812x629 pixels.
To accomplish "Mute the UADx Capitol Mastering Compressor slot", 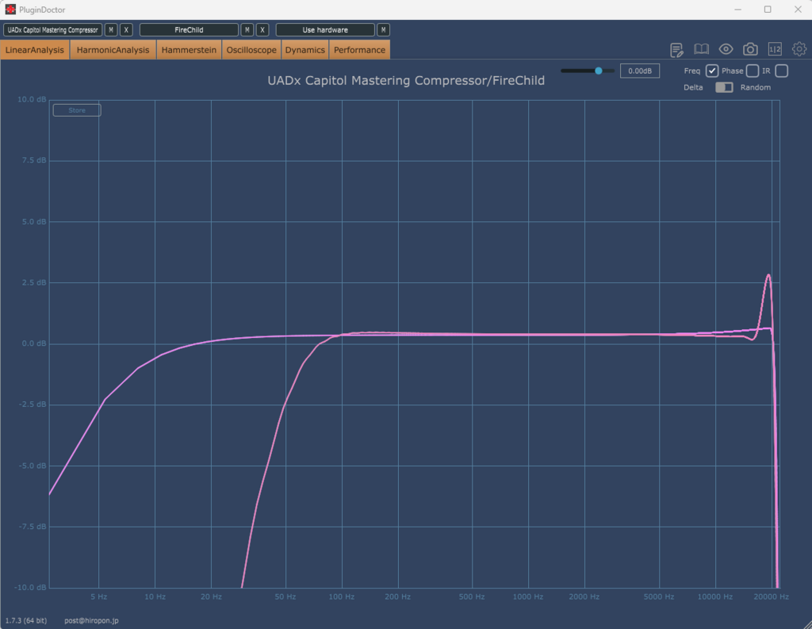I will click(x=111, y=30).
